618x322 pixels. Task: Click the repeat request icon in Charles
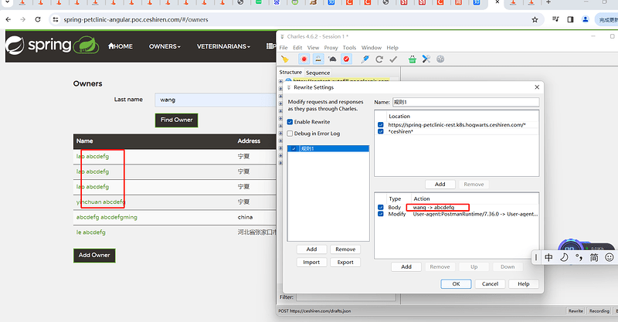coord(379,59)
